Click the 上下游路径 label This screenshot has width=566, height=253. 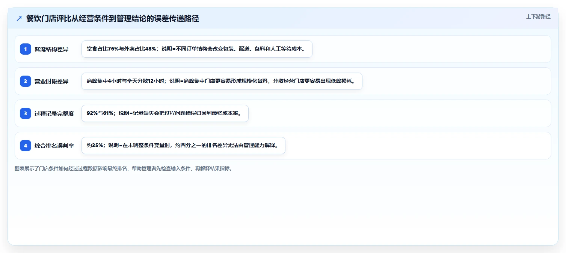coord(538,16)
